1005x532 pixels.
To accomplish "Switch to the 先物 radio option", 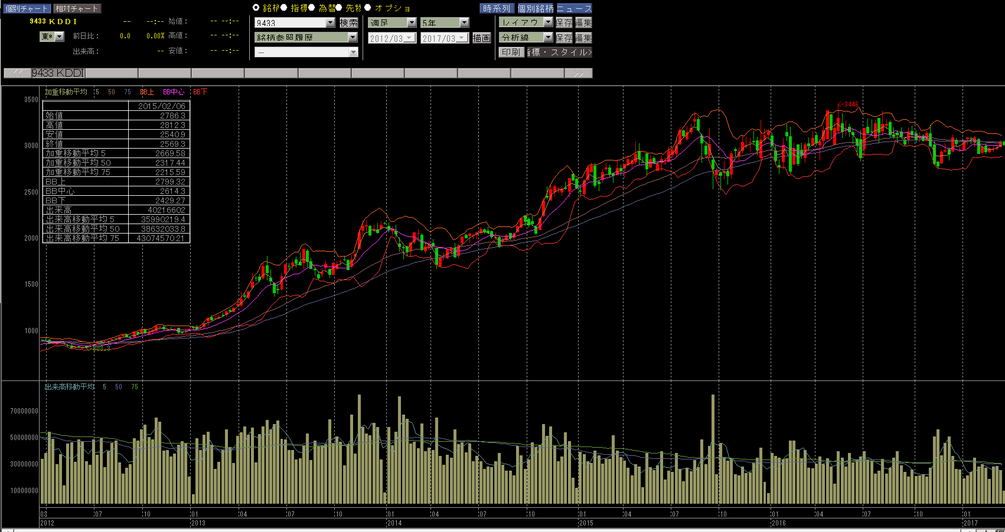I will coord(339,8).
